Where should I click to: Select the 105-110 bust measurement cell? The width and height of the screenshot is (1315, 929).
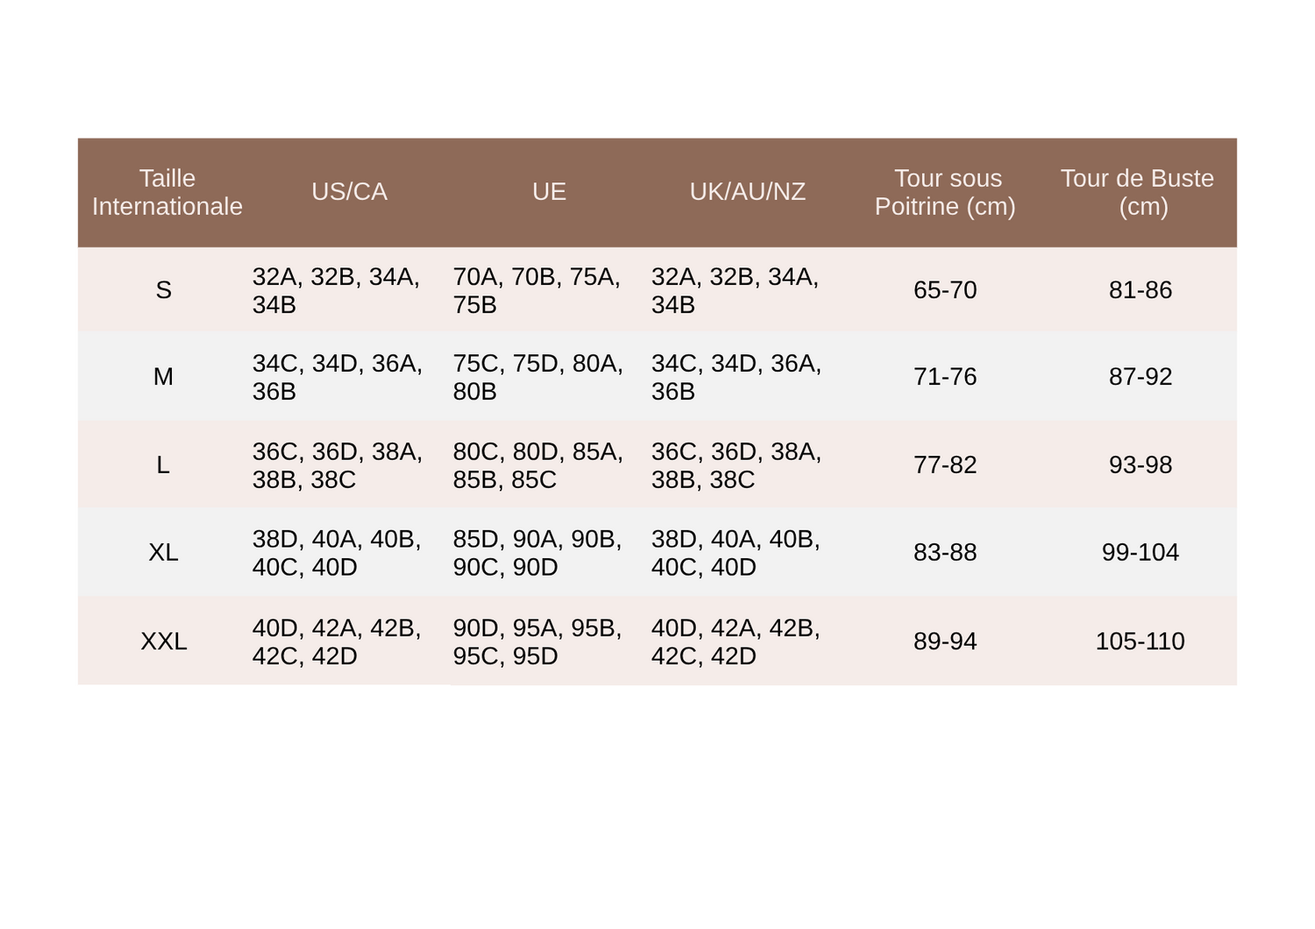pyautogui.click(x=1140, y=641)
